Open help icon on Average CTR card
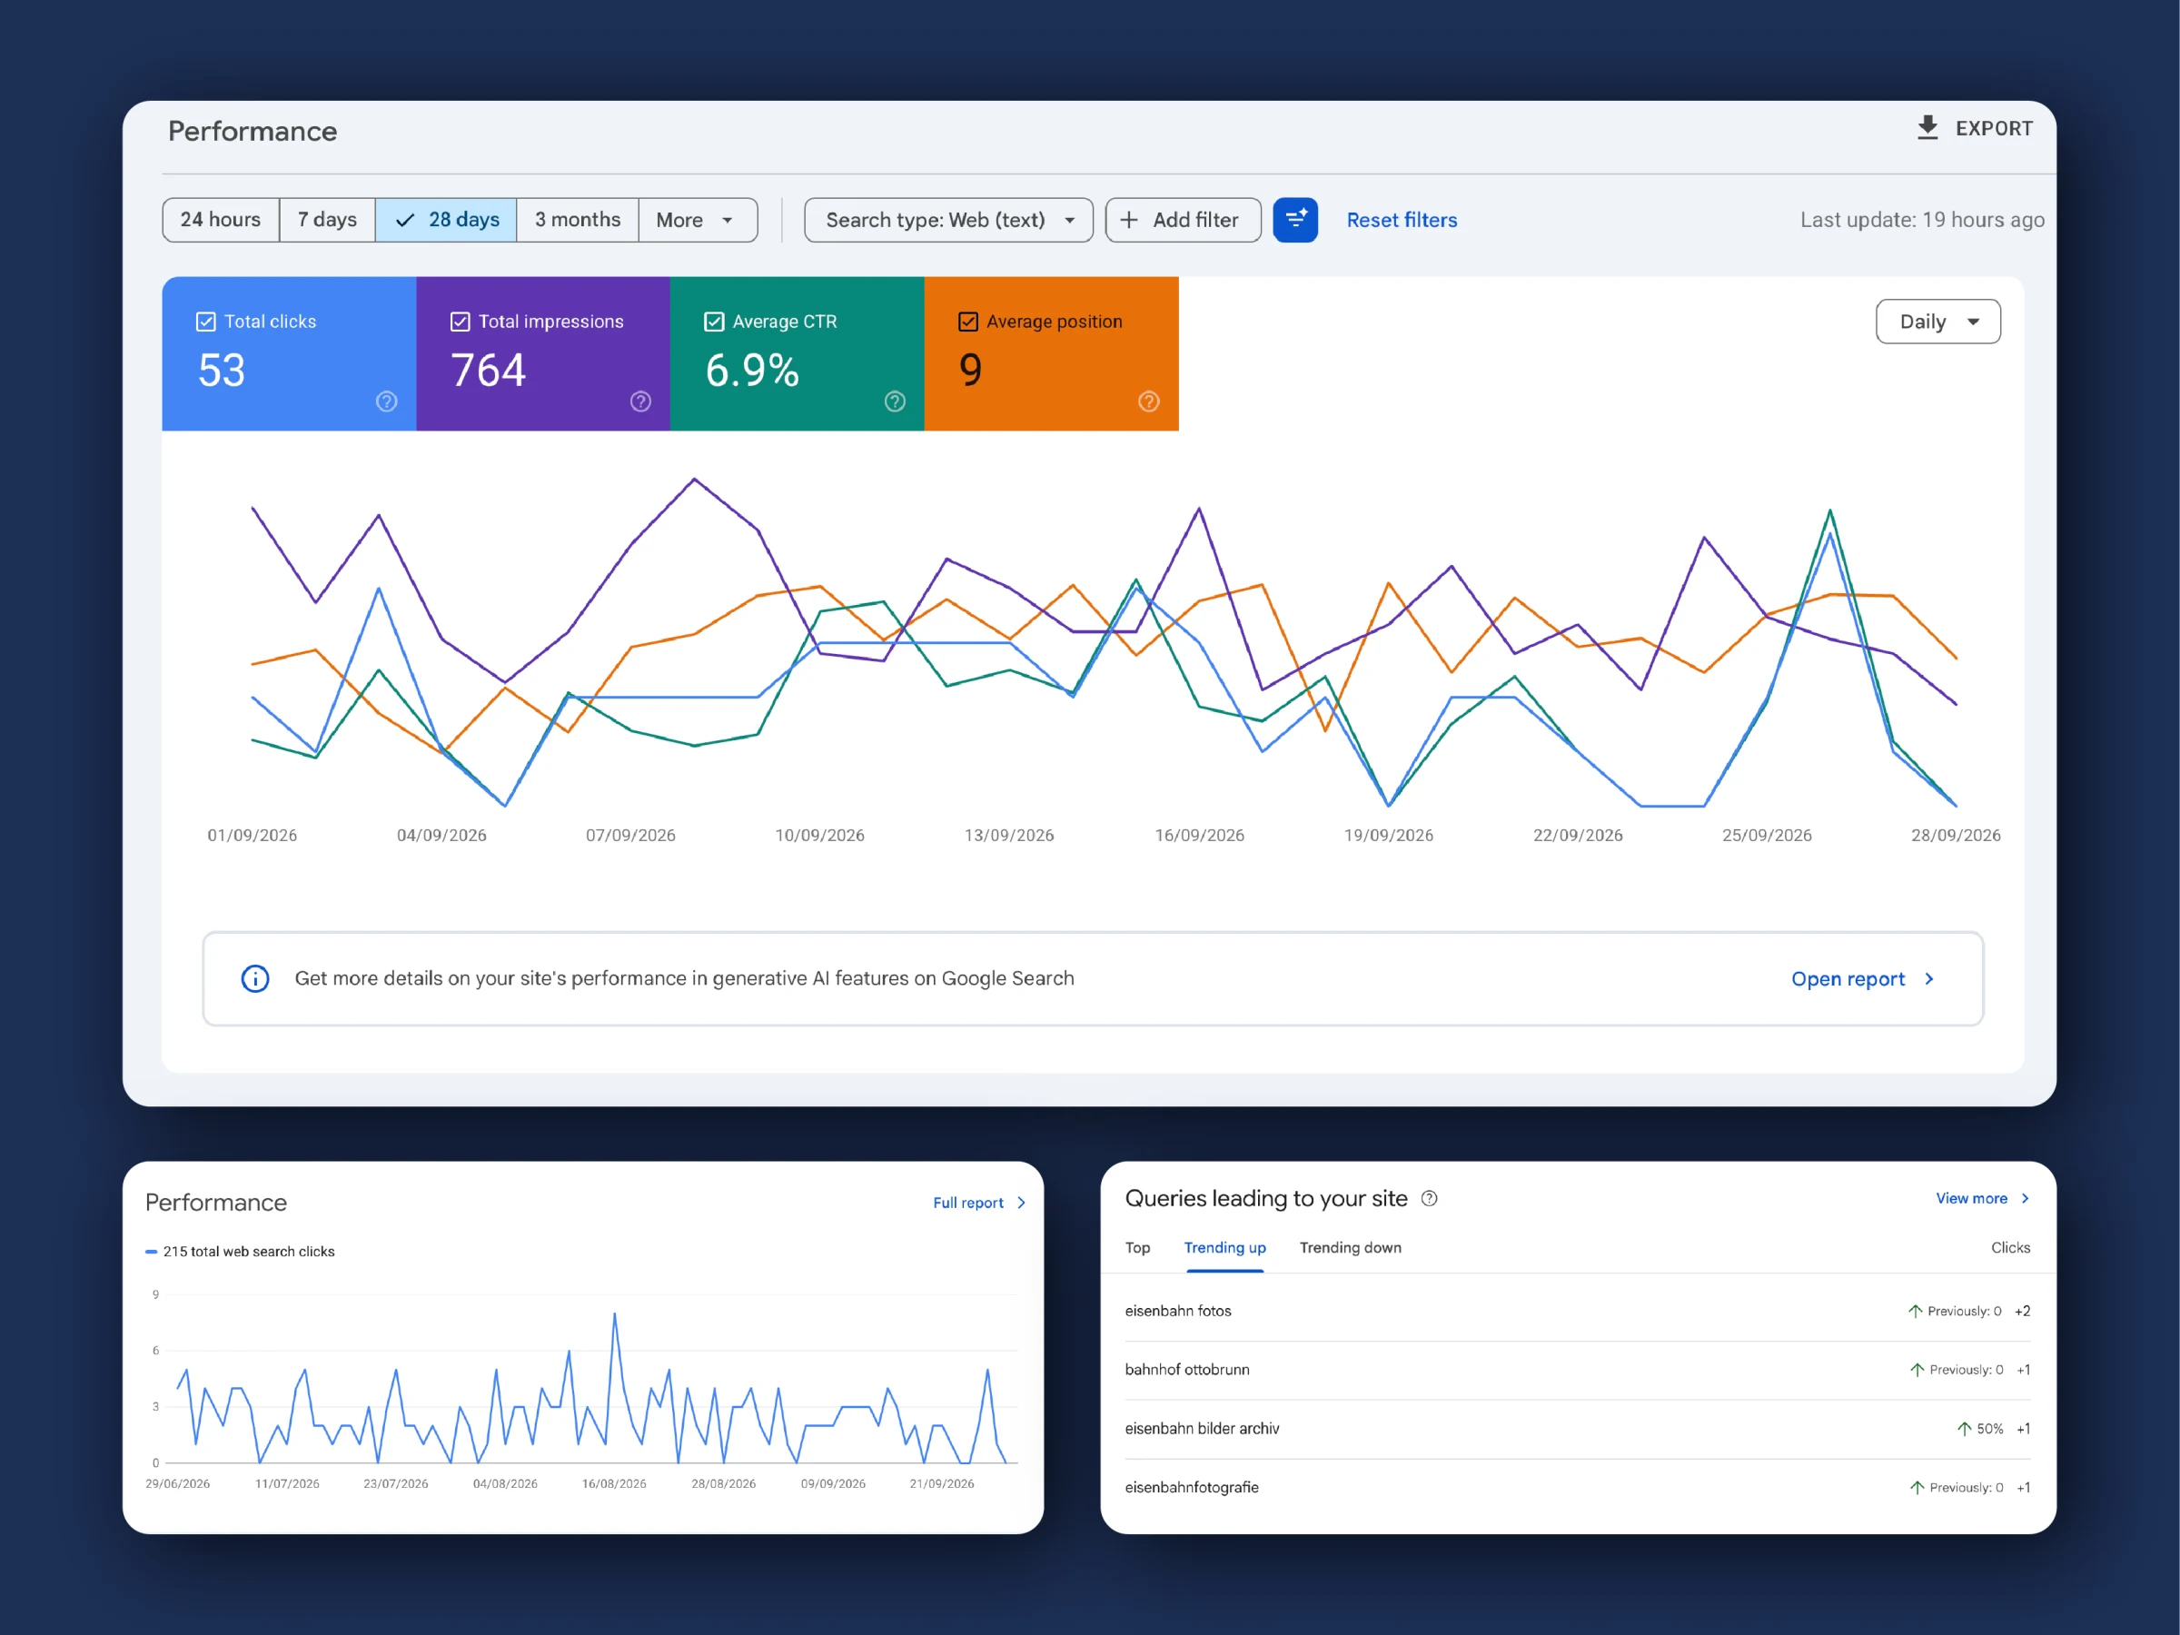Screen dimensions: 2180x1635 click(895, 401)
